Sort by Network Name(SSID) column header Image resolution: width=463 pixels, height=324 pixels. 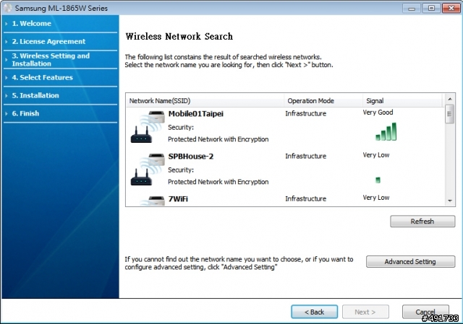(x=205, y=101)
